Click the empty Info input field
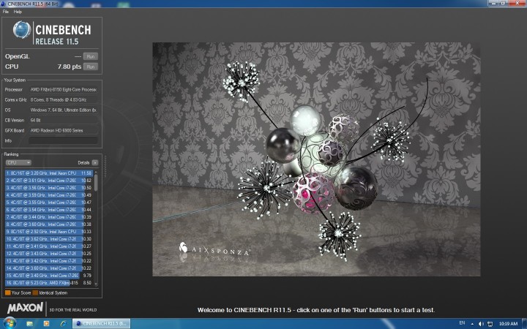Image resolution: width=527 pixels, height=329 pixels. (x=64, y=140)
